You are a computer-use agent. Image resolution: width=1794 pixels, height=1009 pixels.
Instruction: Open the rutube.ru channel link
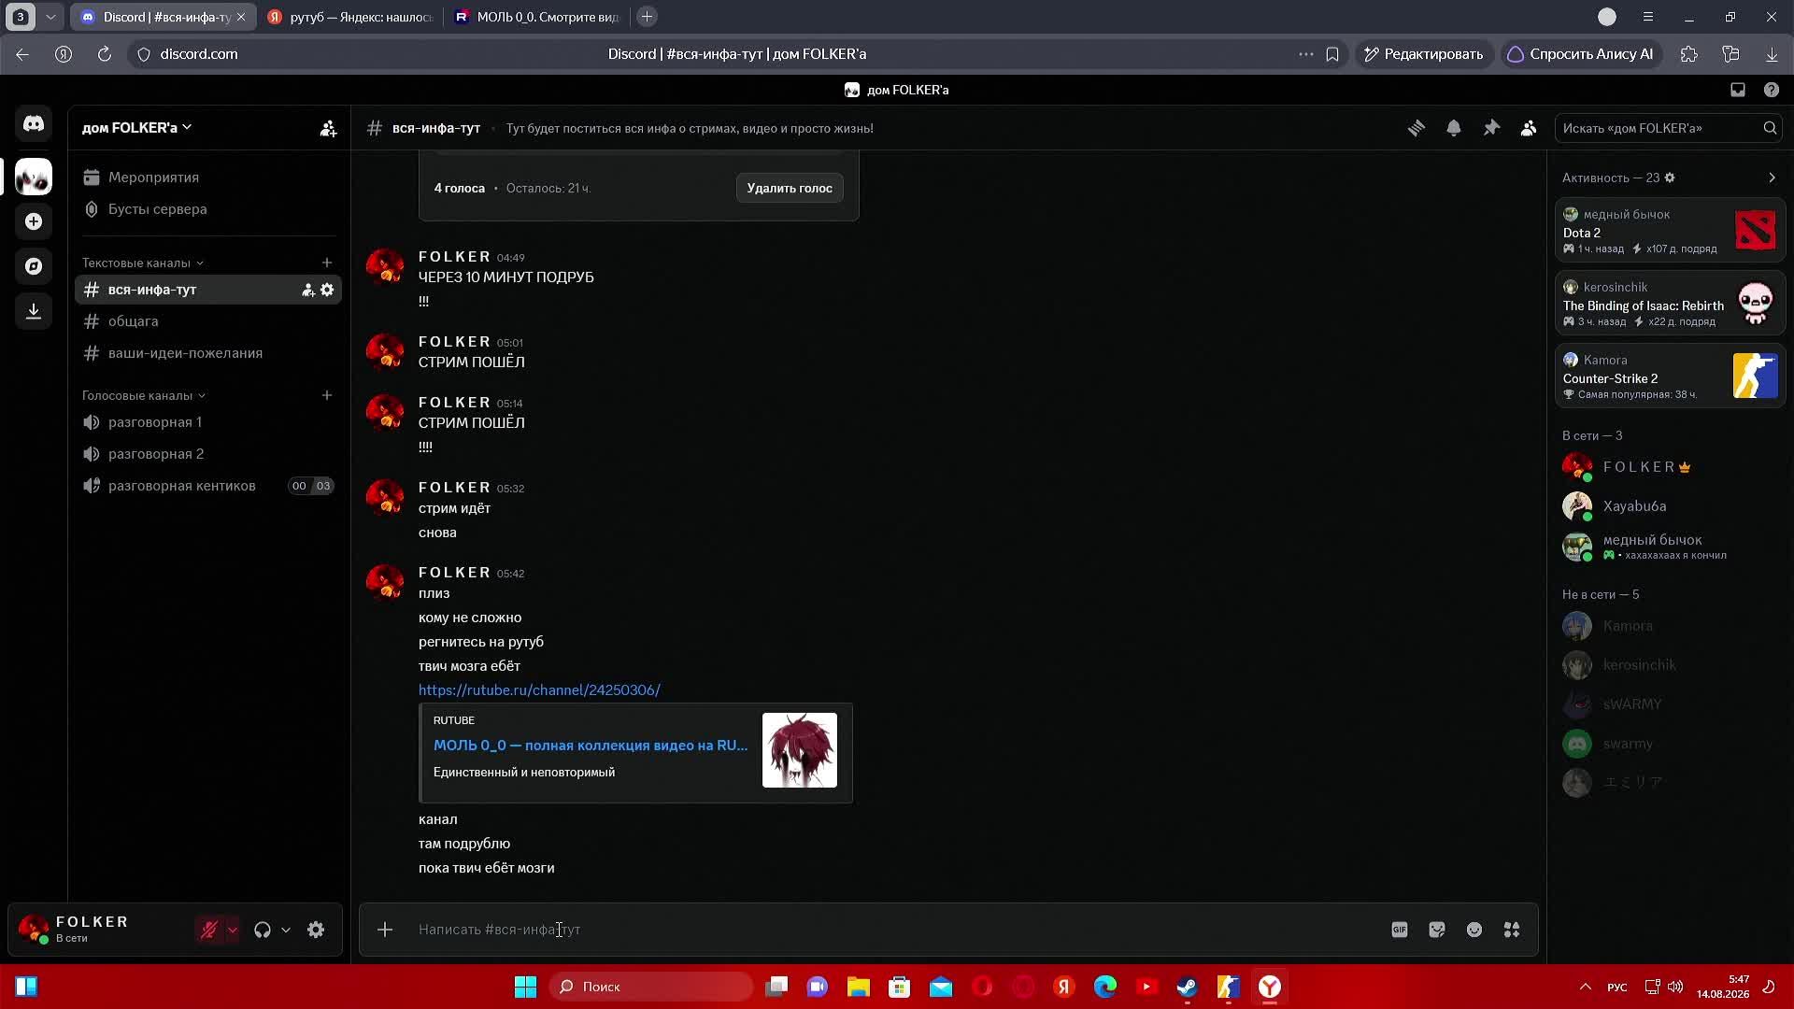(539, 690)
